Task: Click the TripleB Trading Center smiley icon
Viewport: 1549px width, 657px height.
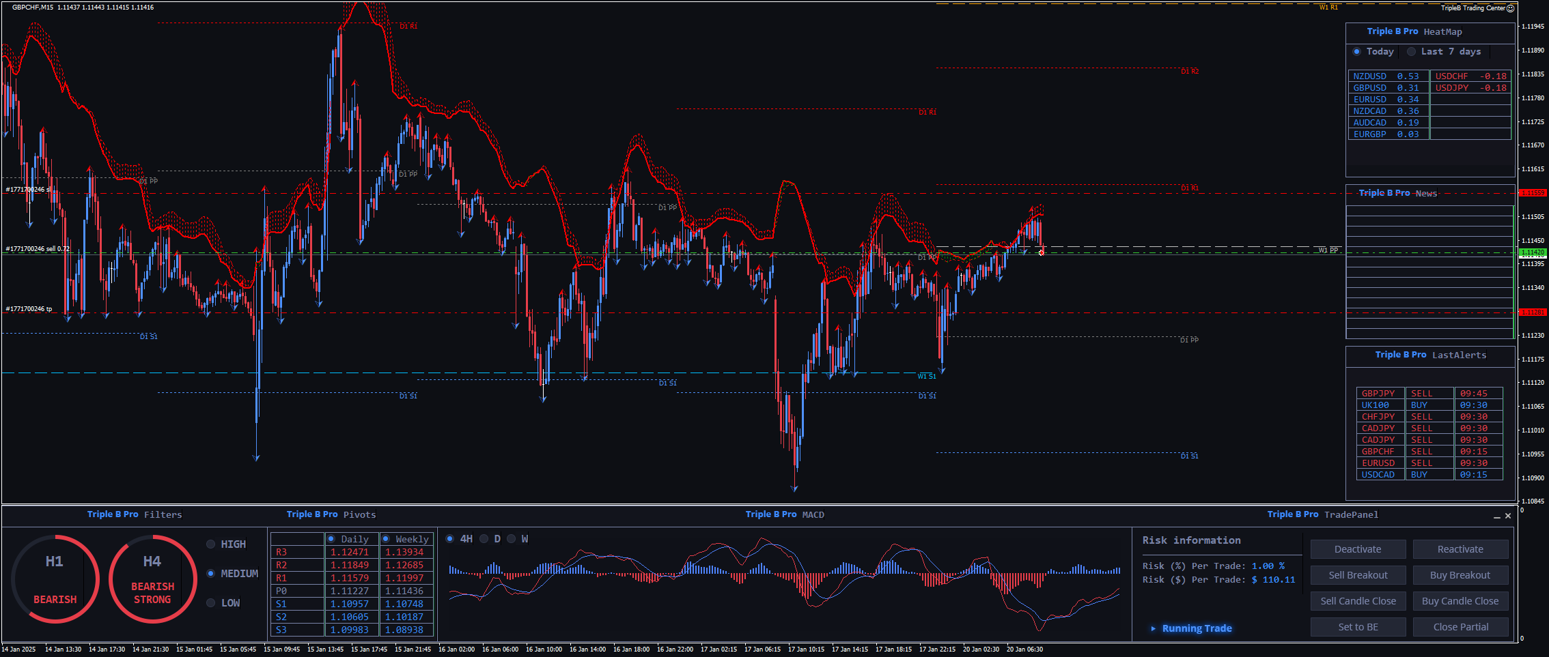Action: (1511, 8)
